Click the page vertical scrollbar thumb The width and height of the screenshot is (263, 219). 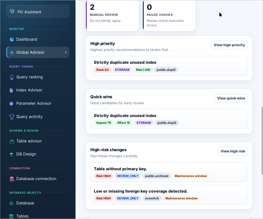click(x=262, y=141)
